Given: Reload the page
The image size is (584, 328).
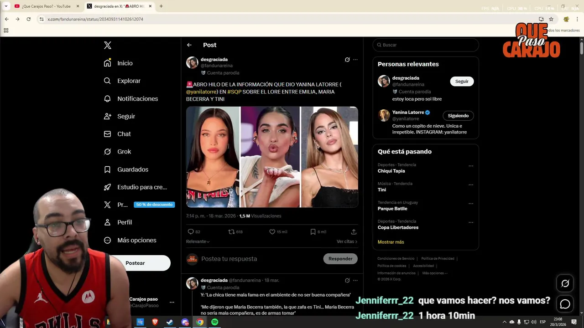Looking at the screenshot, I should pyautogui.click(x=28, y=19).
